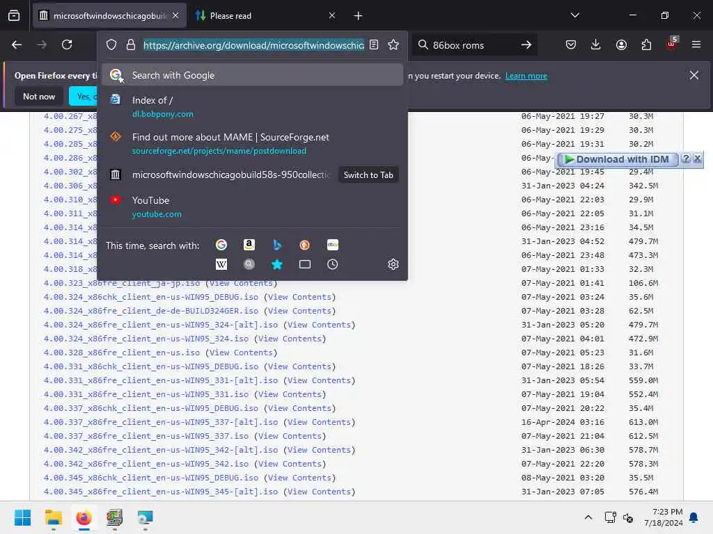
Task: Select Search with Google suggestion
Action: coord(252,75)
